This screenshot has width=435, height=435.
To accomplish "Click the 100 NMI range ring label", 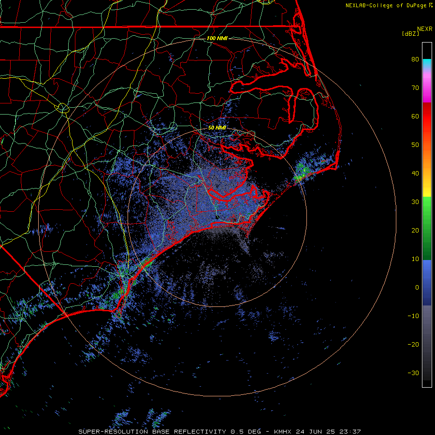I will tap(217, 38).
